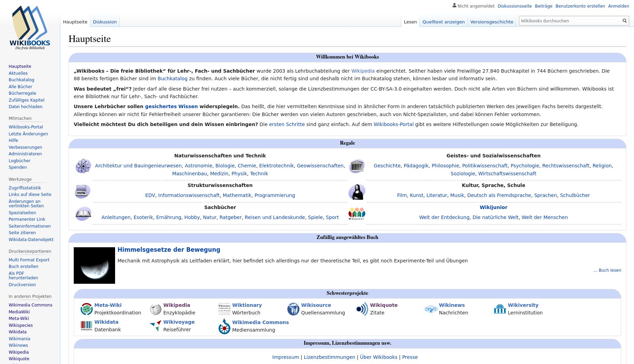Click the temple icon for Geisteswissenschaften
634x364 pixels.
click(x=357, y=166)
